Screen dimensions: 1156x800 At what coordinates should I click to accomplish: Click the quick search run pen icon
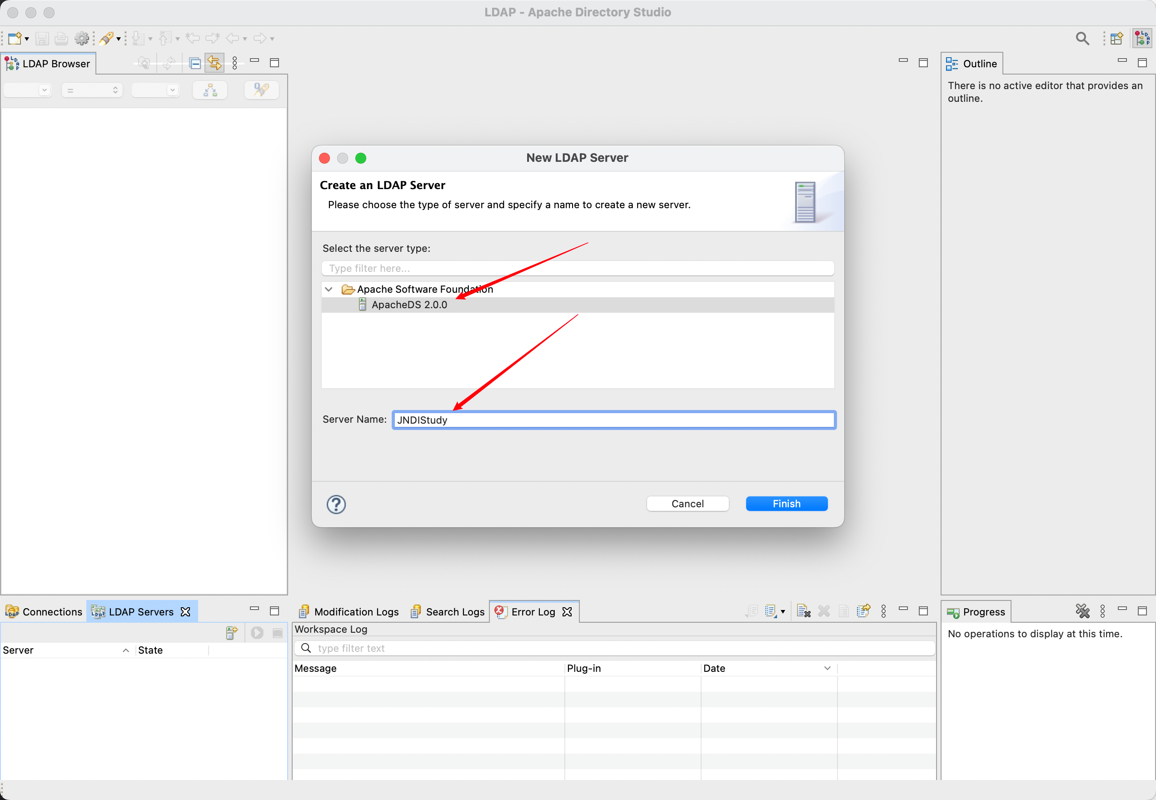click(262, 90)
